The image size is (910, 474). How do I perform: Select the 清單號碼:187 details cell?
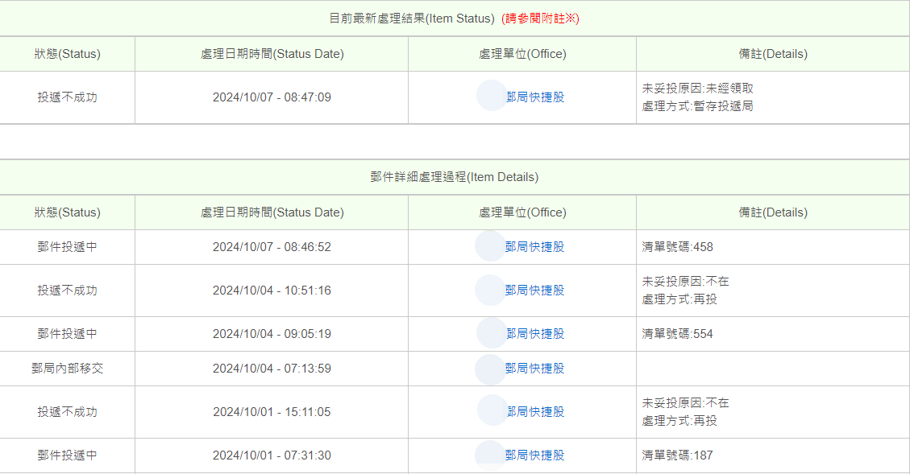[772, 455]
